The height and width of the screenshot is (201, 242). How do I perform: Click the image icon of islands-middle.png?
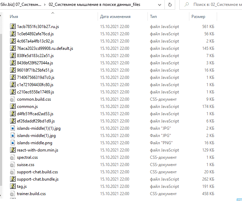coord(13,143)
